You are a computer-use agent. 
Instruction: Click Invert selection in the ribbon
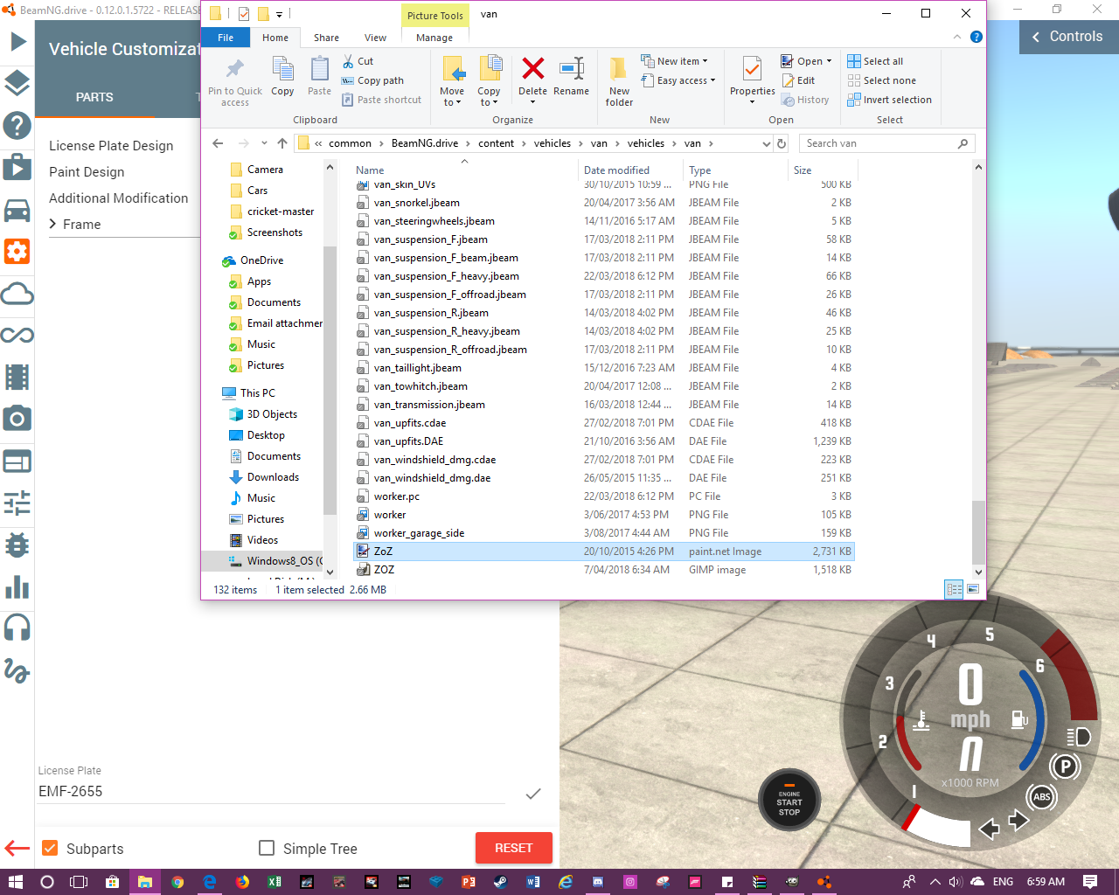coord(889,100)
